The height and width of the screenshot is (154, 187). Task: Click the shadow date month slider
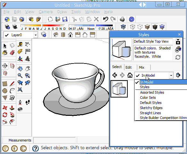point(31,25)
